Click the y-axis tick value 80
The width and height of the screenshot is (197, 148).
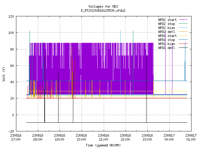pos(12,49)
